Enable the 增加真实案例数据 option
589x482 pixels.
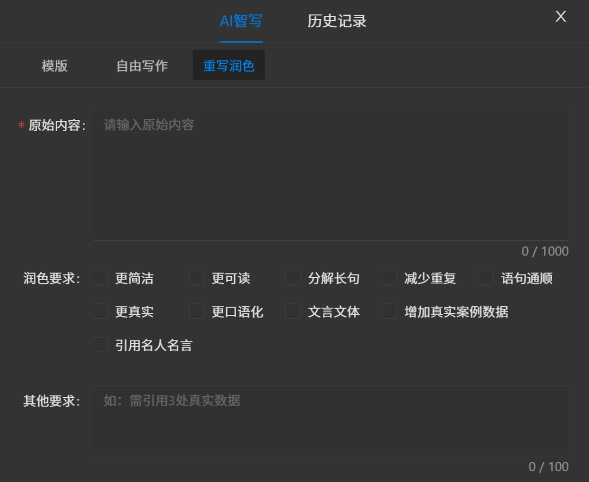coord(389,312)
